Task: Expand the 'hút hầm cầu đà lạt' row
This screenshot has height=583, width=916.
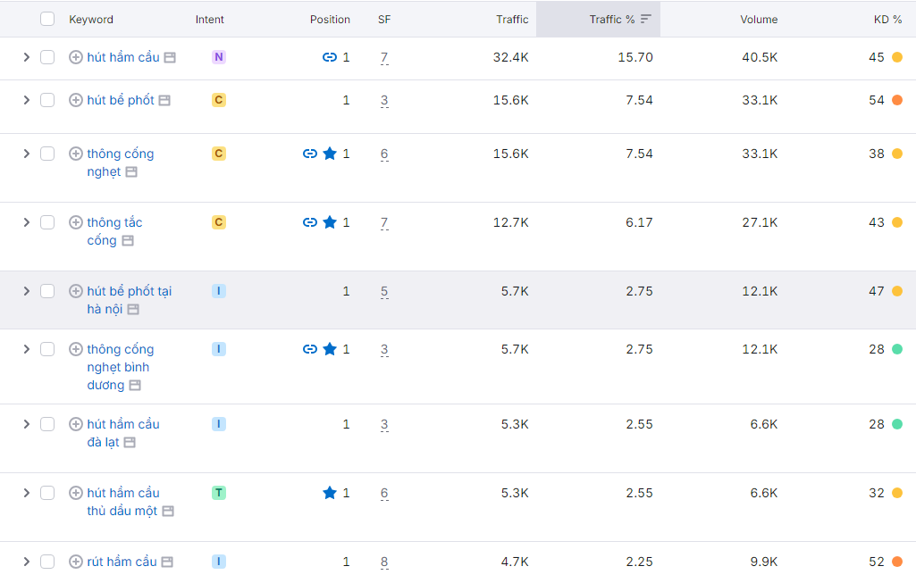Action: coord(26,424)
